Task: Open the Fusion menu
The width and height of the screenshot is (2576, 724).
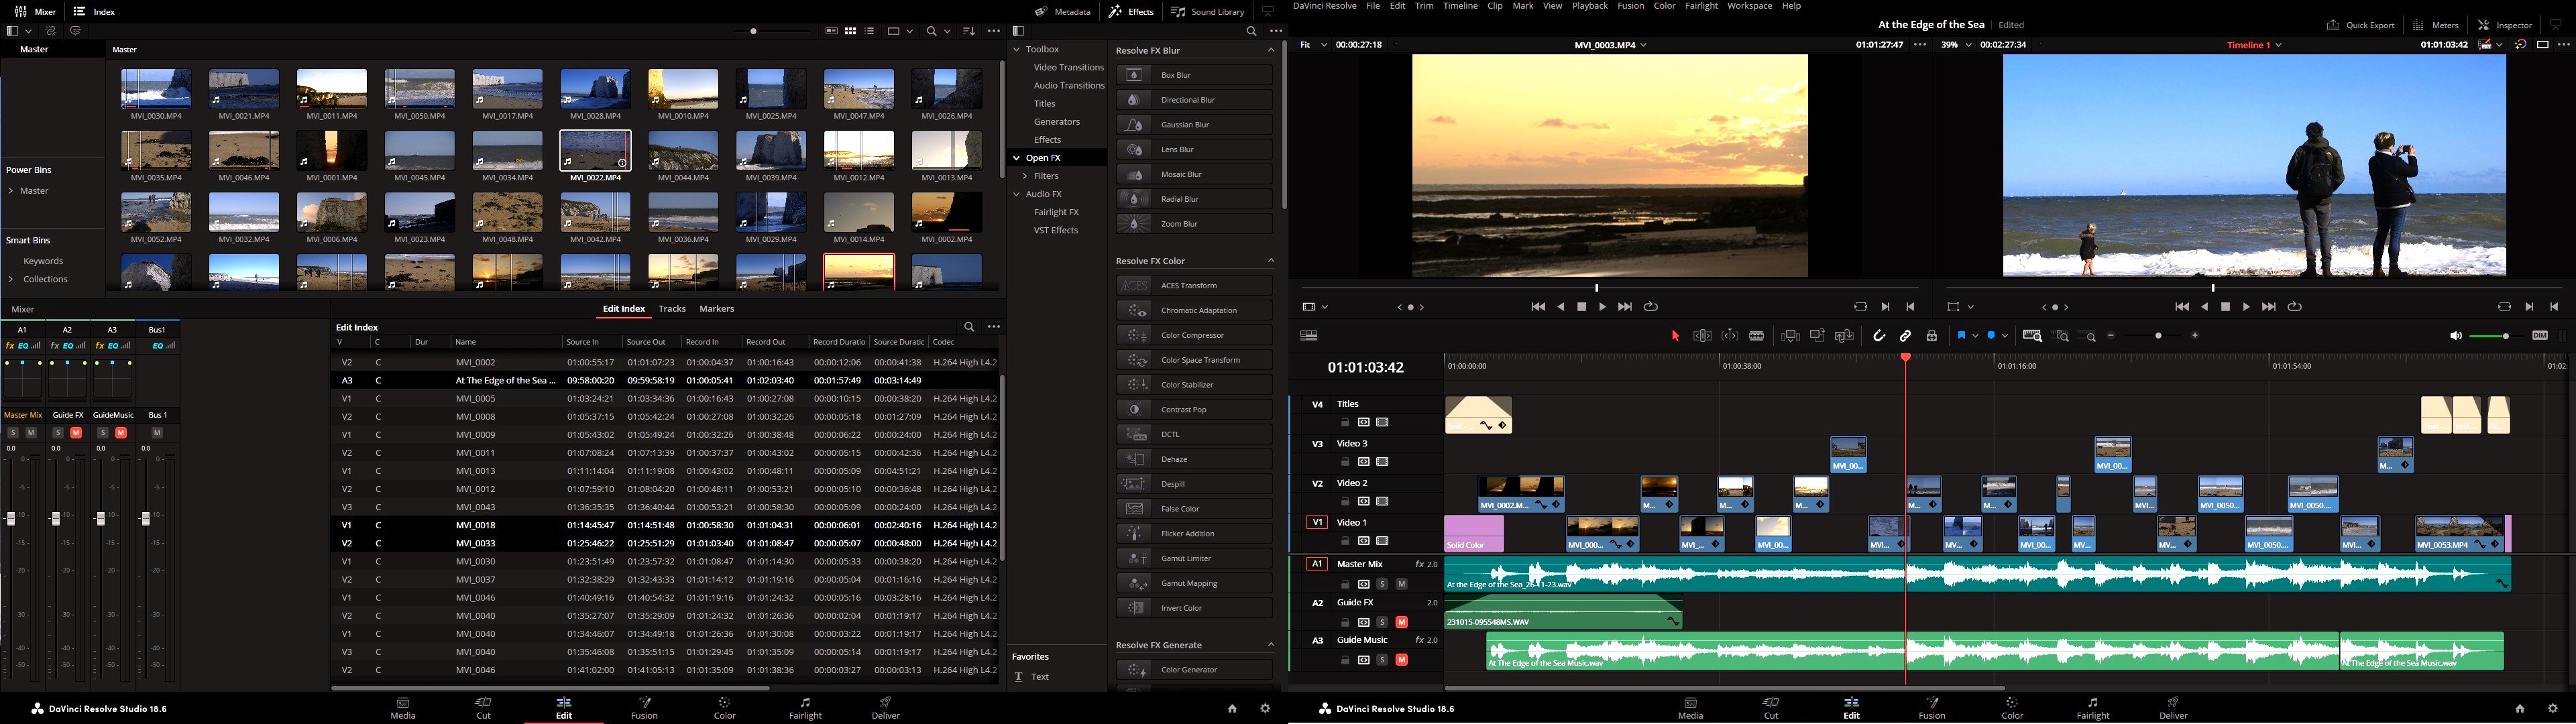Action: [x=1631, y=6]
